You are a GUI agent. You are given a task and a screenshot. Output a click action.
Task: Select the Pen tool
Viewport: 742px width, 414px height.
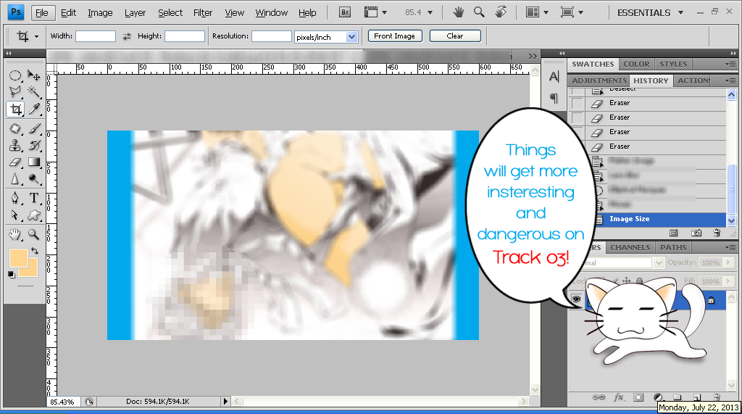(x=15, y=198)
